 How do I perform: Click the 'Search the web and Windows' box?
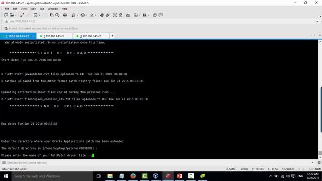[52, 176]
